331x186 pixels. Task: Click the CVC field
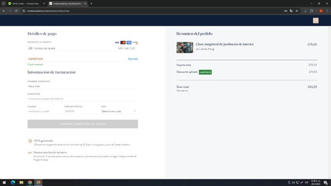132,48
